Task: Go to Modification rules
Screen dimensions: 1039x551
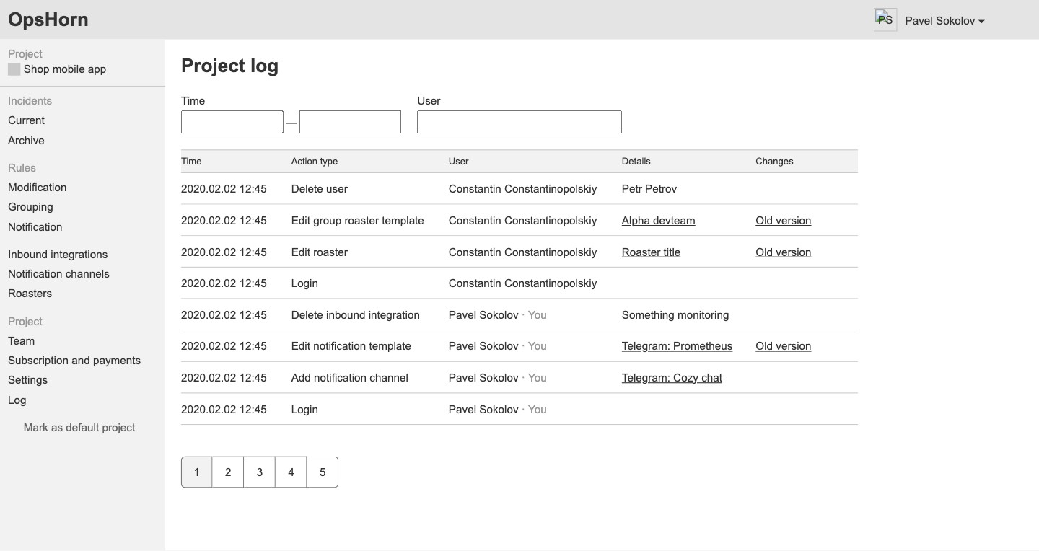Action: (38, 188)
